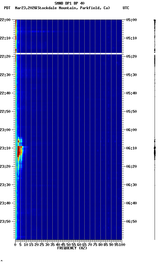This screenshot has width=168, height=264.
Task: Click the FREQUENCY (HZ) axis label
Action: [72, 248]
